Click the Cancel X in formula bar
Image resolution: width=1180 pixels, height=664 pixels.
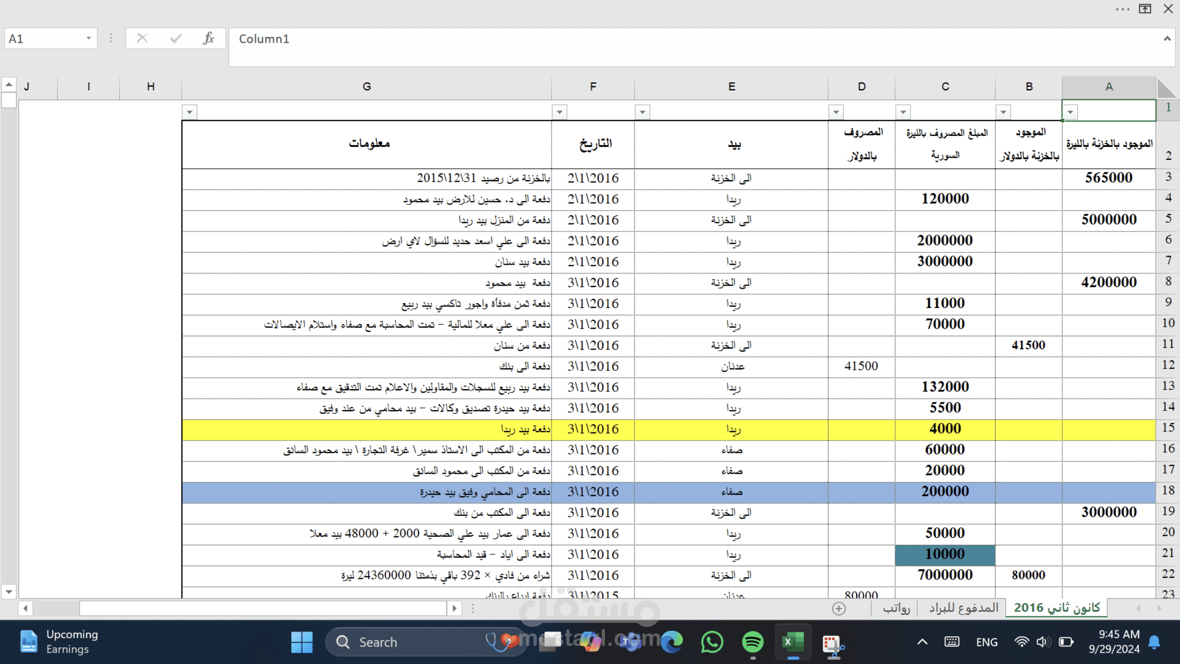[x=142, y=38]
